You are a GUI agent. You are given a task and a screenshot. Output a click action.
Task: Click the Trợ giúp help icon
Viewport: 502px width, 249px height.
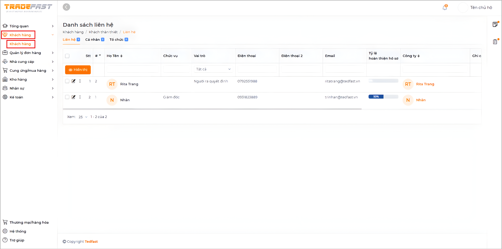[x=5, y=240]
